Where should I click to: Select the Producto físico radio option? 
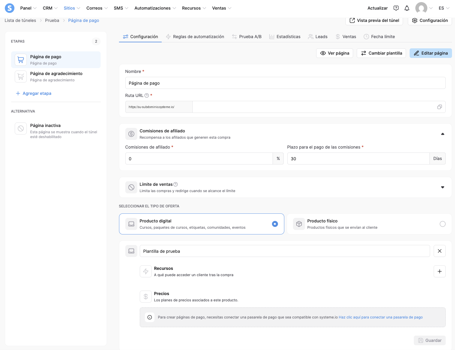(443, 224)
